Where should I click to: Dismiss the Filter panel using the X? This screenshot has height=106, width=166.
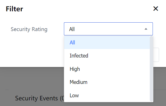coord(156,9)
